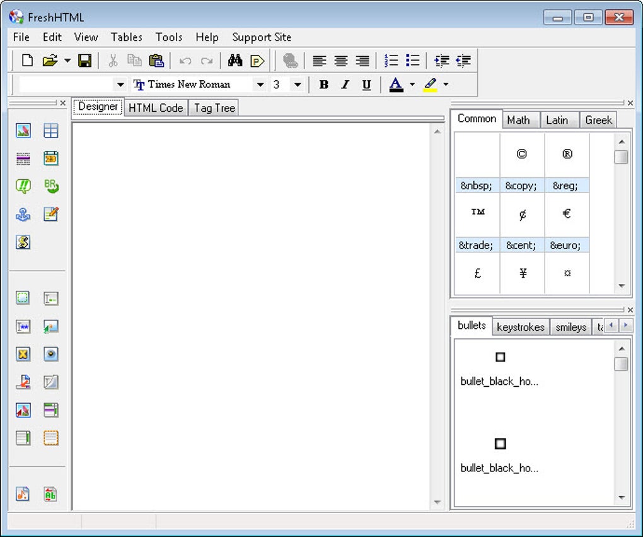Open the Support Site menu
The height and width of the screenshot is (537, 643).
(x=262, y=37)
